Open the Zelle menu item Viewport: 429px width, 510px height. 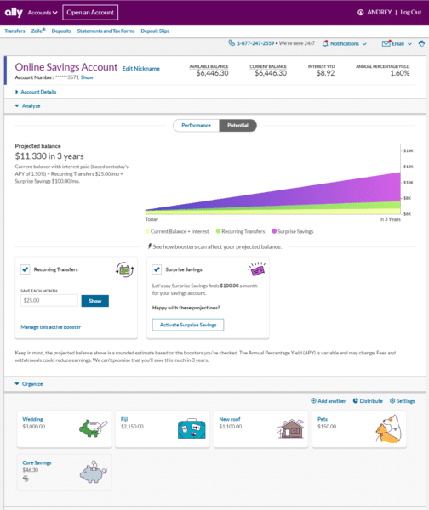pos(38,31)
